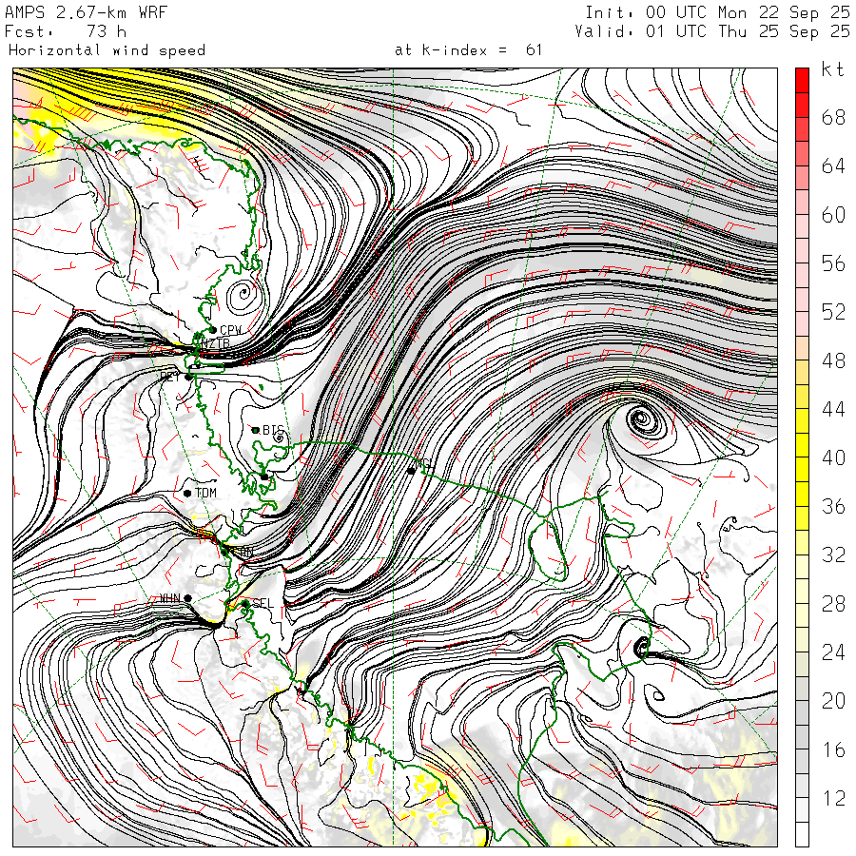This screenshot has height=856, width=856.
Task: Click the BIS station label
Action: pyautogui.click(x=273, y=430)
